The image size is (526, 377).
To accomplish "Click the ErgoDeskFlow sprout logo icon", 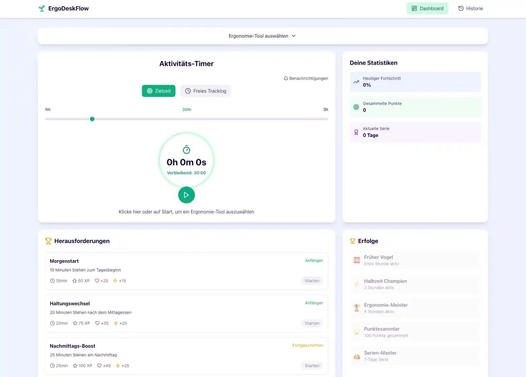I will click(x=42, y=9).
